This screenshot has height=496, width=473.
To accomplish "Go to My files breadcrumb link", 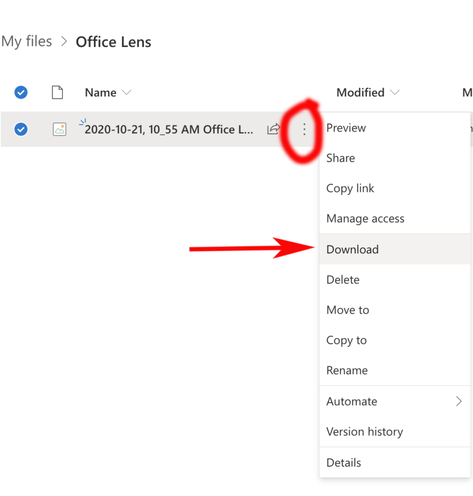I will tap(27, 42).
